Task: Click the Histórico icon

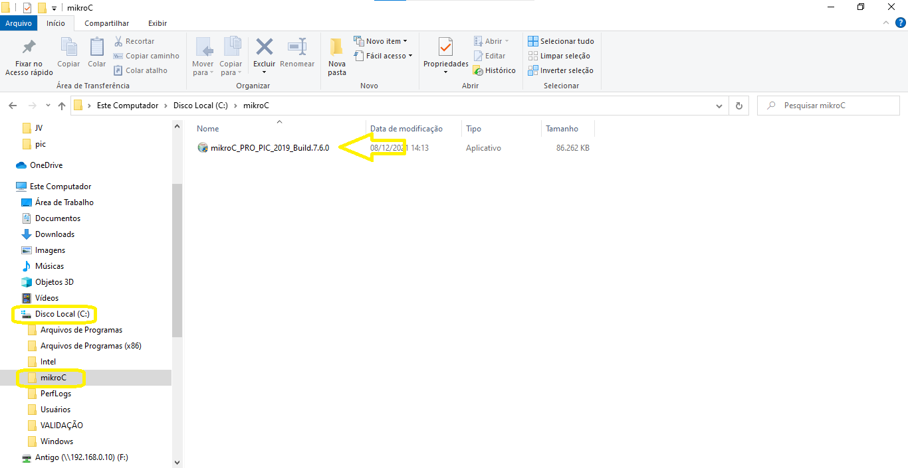Action: tap(478, 70)
